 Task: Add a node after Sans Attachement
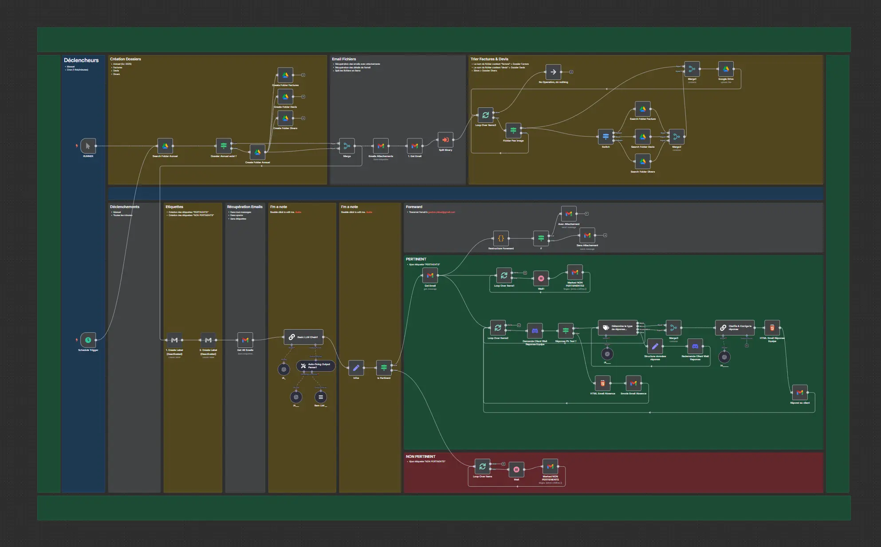(605, 235)
